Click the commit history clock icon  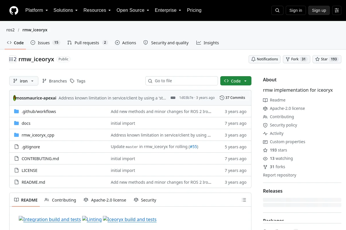222,98
